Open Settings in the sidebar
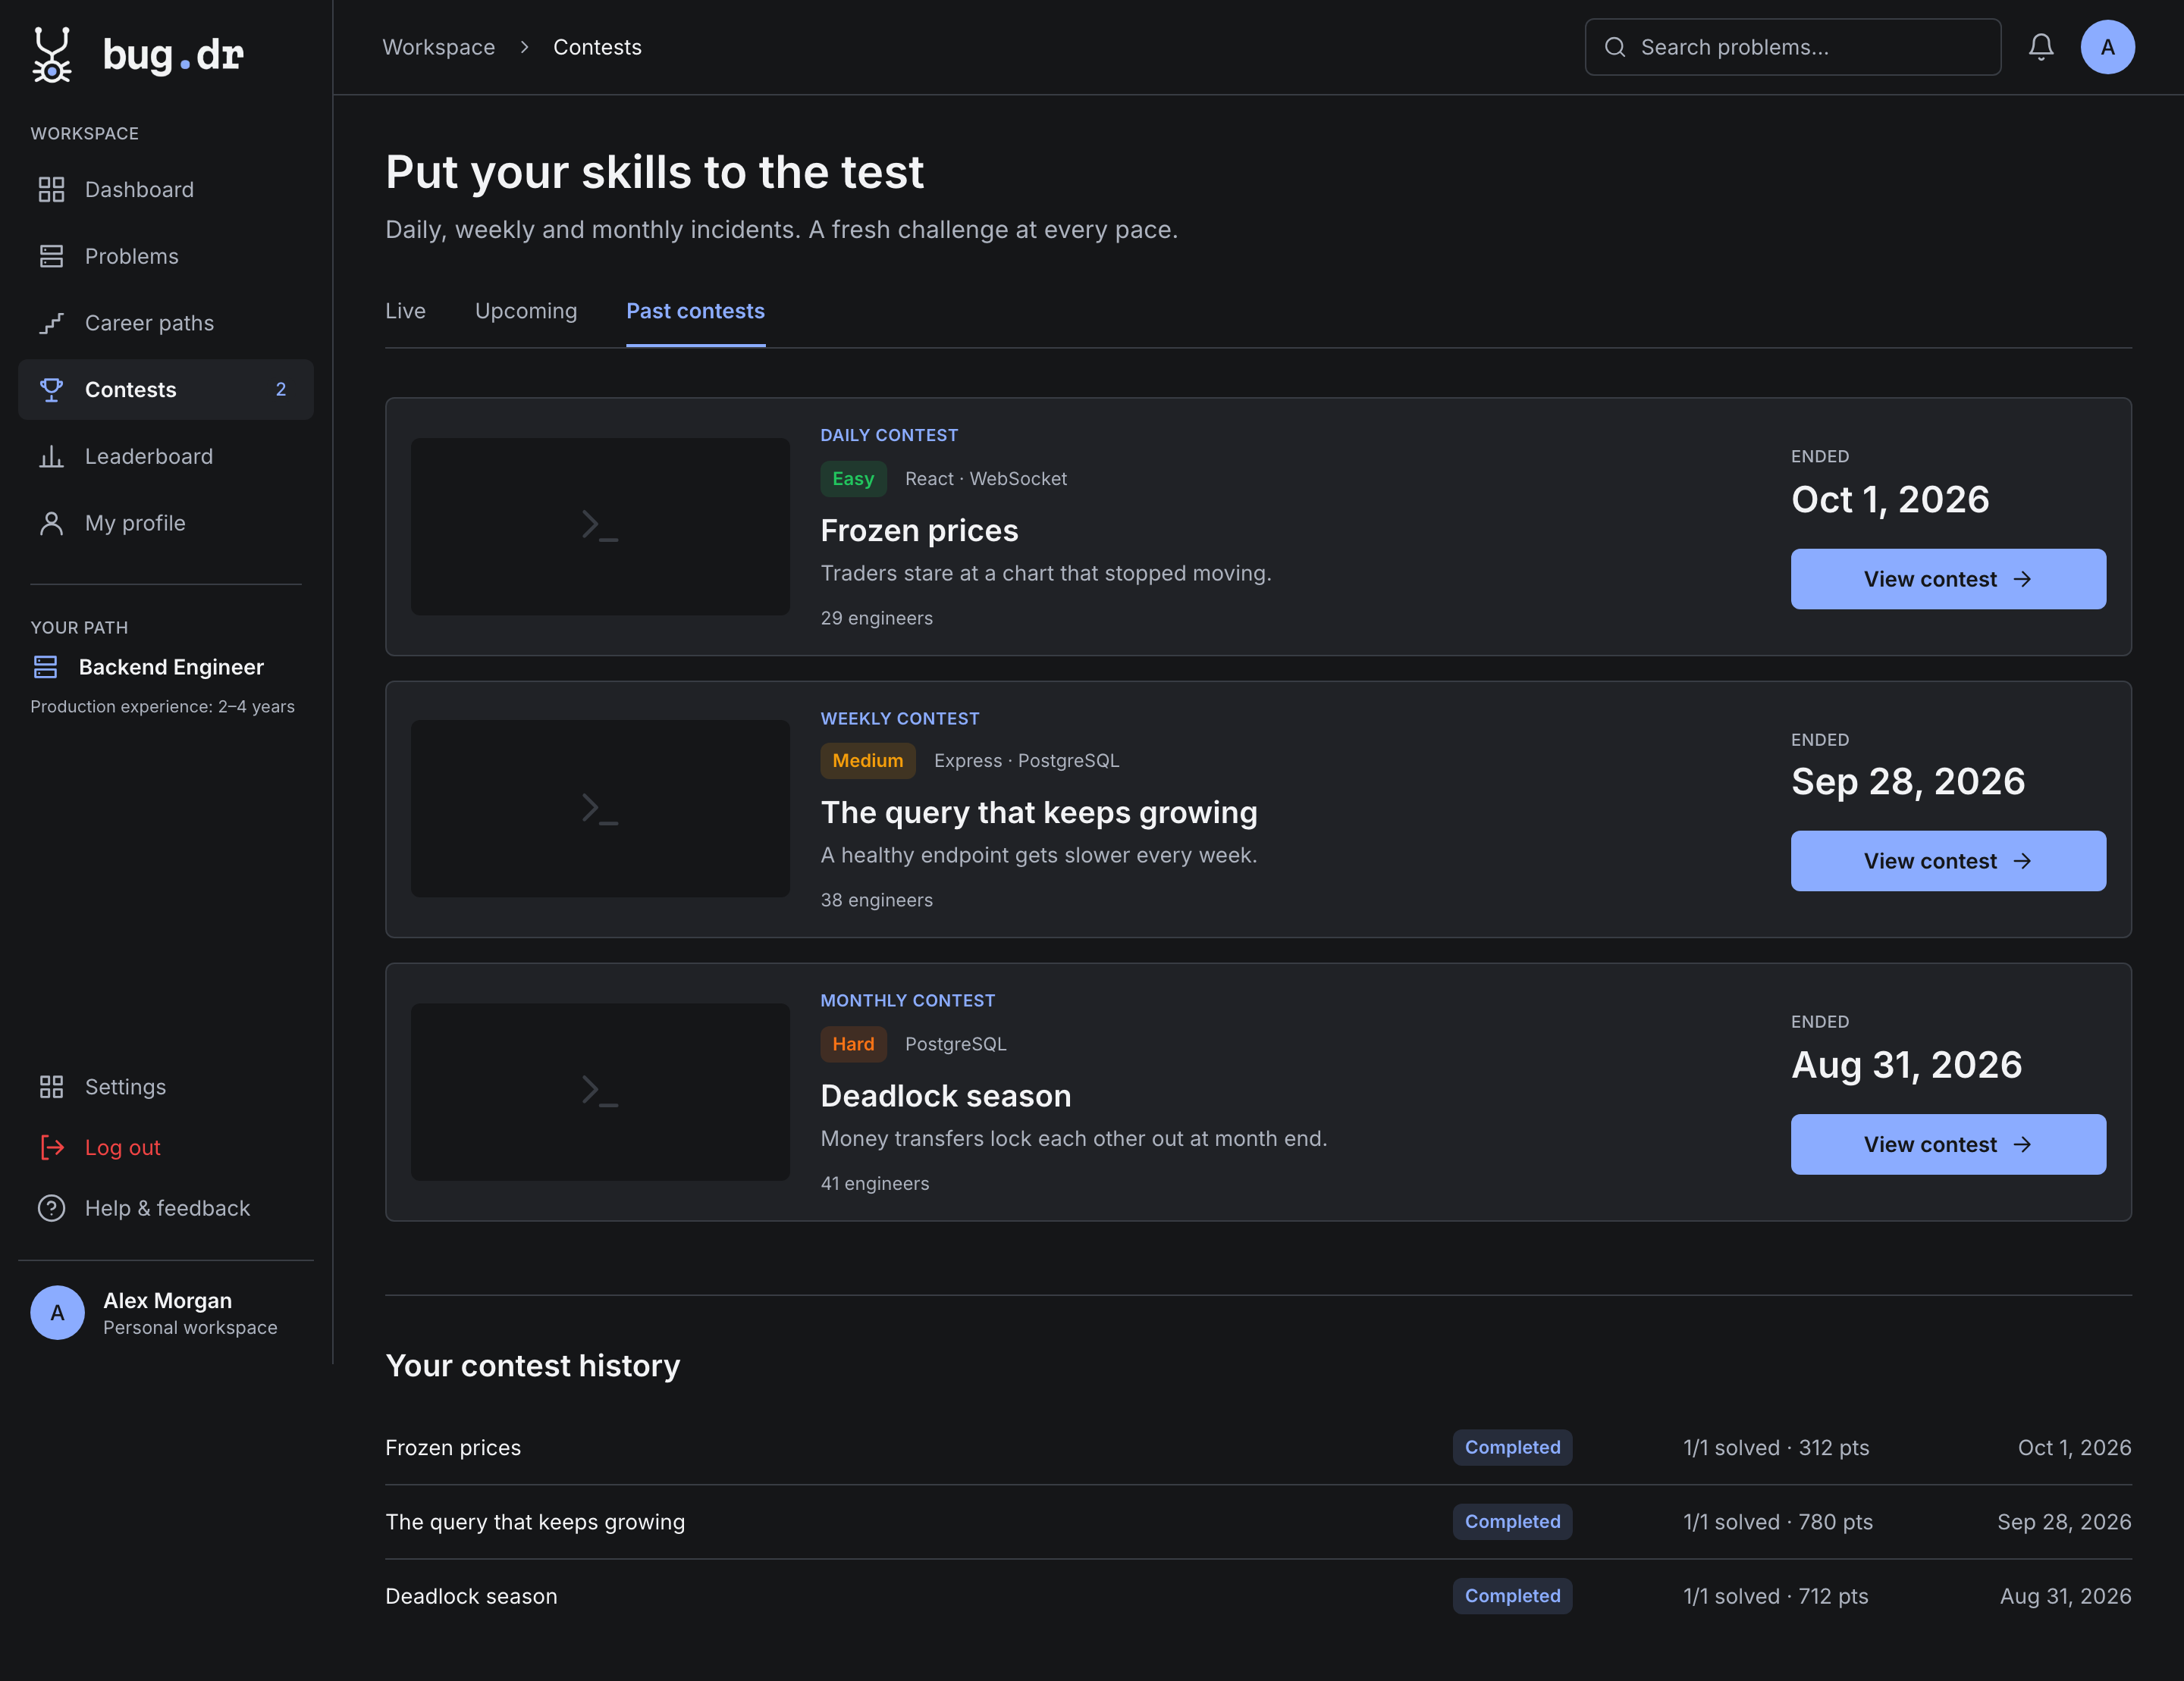The image size is (2184, 1681). [166, 1088]
